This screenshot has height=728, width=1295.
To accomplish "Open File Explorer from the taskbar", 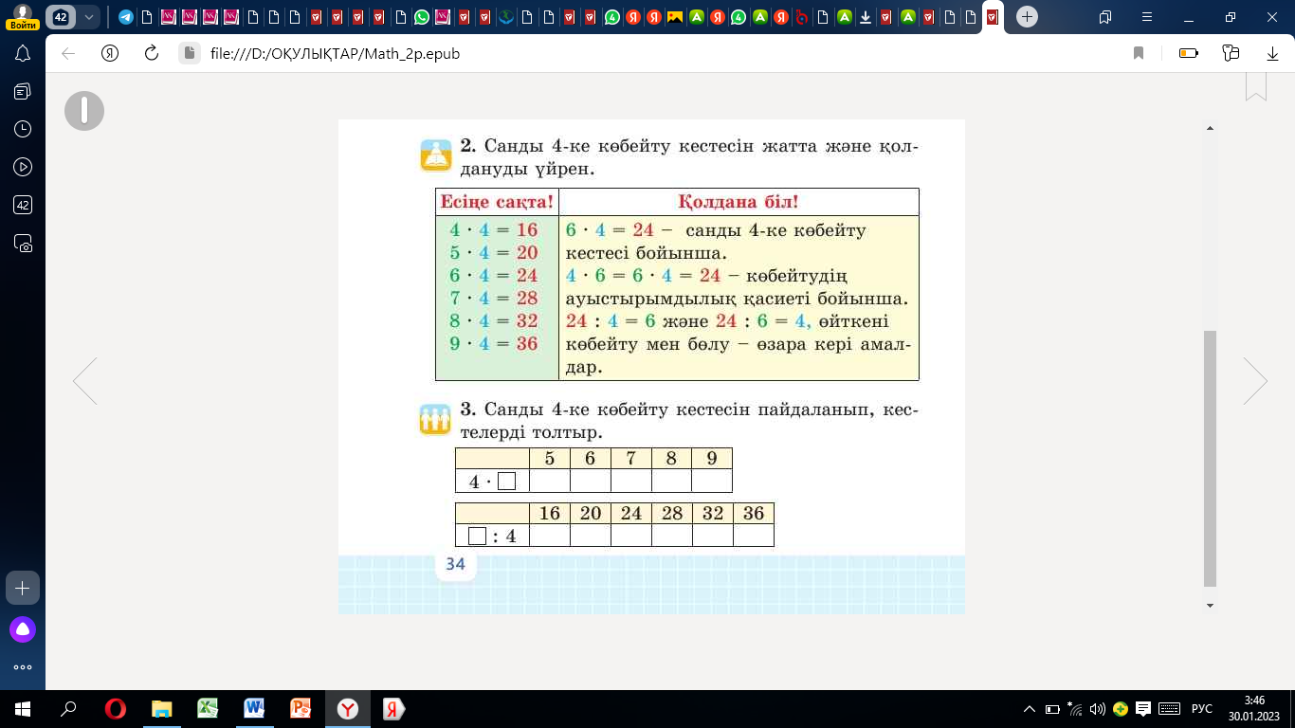I will tap(162, 709).
